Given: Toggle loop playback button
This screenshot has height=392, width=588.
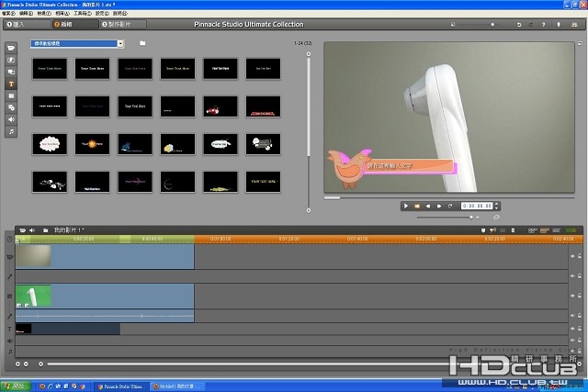Looking at the screenshot, I should [x=450, y=206].
